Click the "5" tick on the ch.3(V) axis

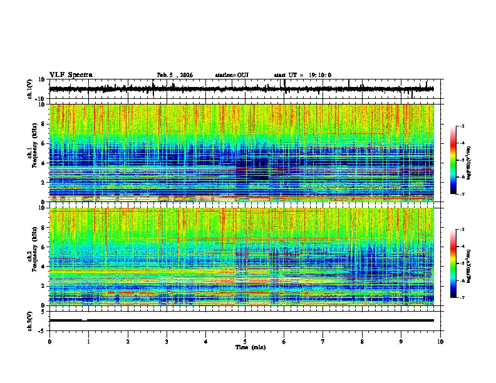pyautogui.click(x=43, y=311)
